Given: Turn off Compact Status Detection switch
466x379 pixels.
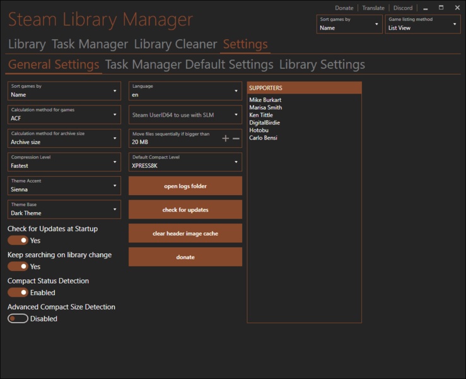Looking at the screenshot, I should (x=18, y=292).
